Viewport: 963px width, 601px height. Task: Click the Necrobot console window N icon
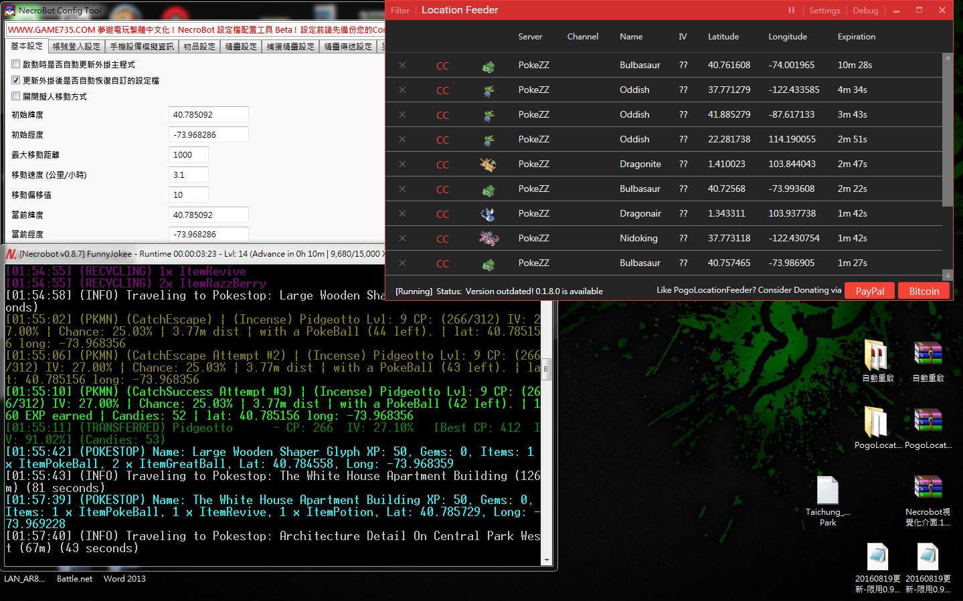(11, 254)
